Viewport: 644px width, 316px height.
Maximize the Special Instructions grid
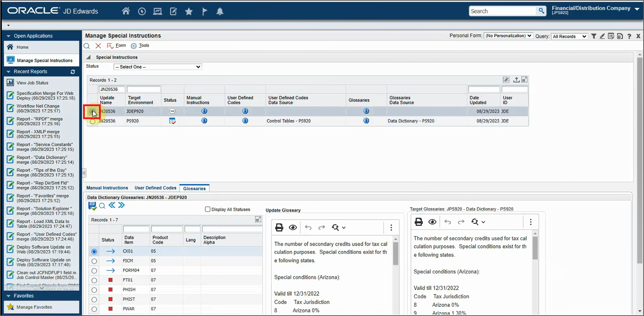pos(524,80)
